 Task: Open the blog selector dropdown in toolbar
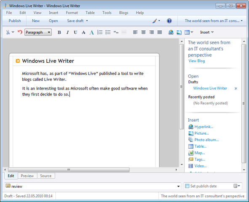(x=214, y=21)
